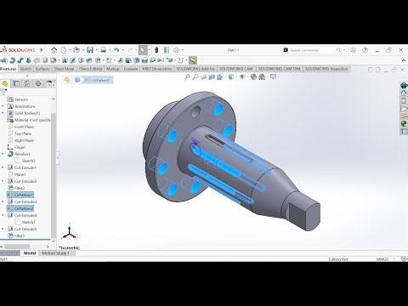Screen dimensions: 408x306
Task: Expand the Cut-Extrude3 node
Action: click(3, 201)
